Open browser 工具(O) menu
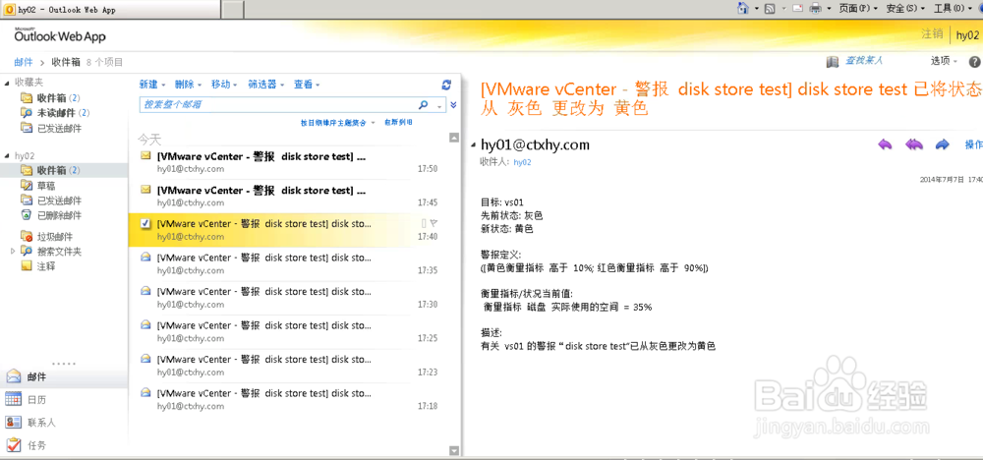 click(x=952, y=8)
